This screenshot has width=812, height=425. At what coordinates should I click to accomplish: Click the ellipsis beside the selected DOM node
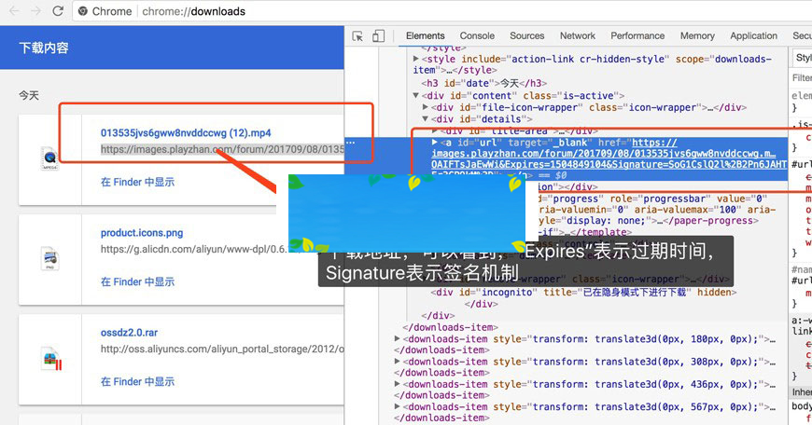(351, 143)
